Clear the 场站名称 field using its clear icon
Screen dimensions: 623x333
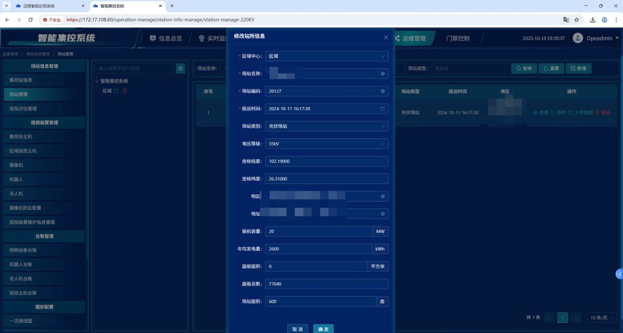click(x=382, y=74)
